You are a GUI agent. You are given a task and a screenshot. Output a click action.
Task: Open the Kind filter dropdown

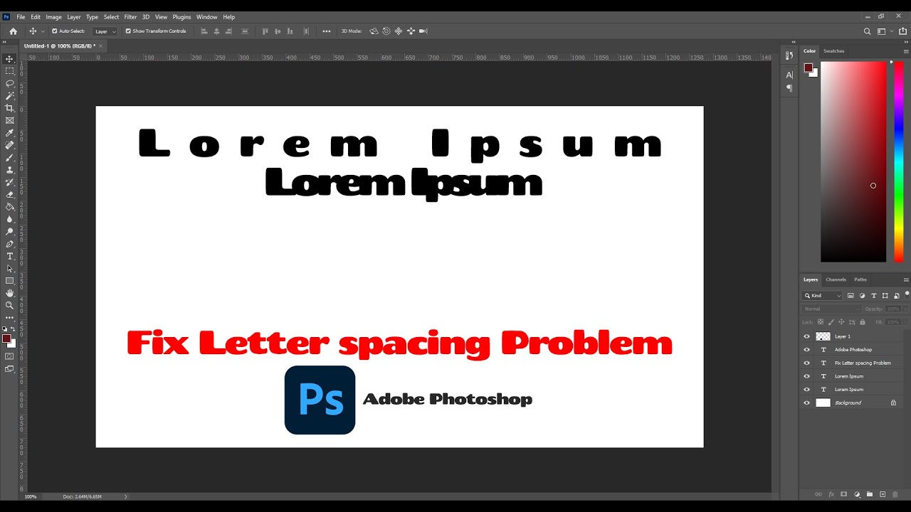822,296
